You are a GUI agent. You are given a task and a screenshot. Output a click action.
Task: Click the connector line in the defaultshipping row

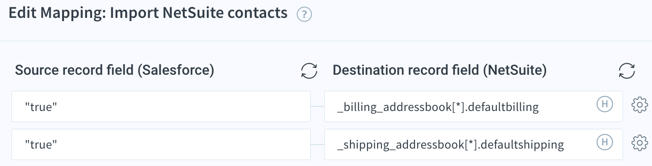click(317, 144)
